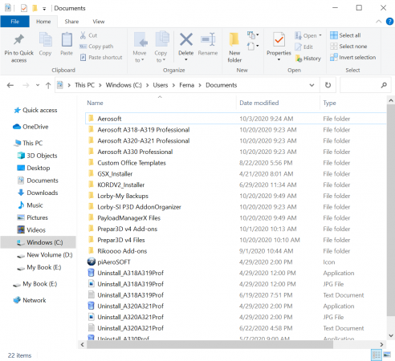Select the Lorby-My Backups folder

(x=236, y=196)
